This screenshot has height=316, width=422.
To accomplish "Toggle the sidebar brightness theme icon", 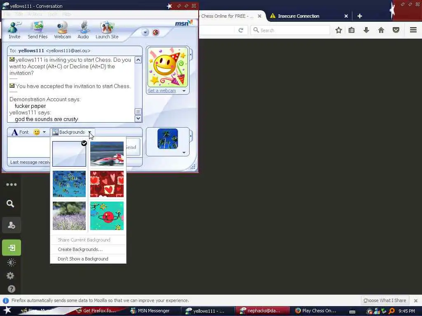I will click(11, 263).
